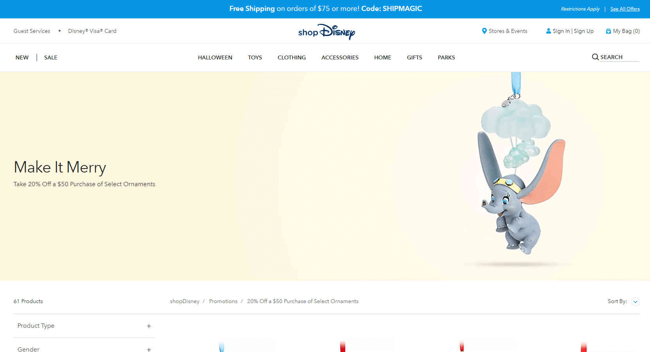Open the Clothing menu
This screenshot has height=352, width=650.
[292, 57]
